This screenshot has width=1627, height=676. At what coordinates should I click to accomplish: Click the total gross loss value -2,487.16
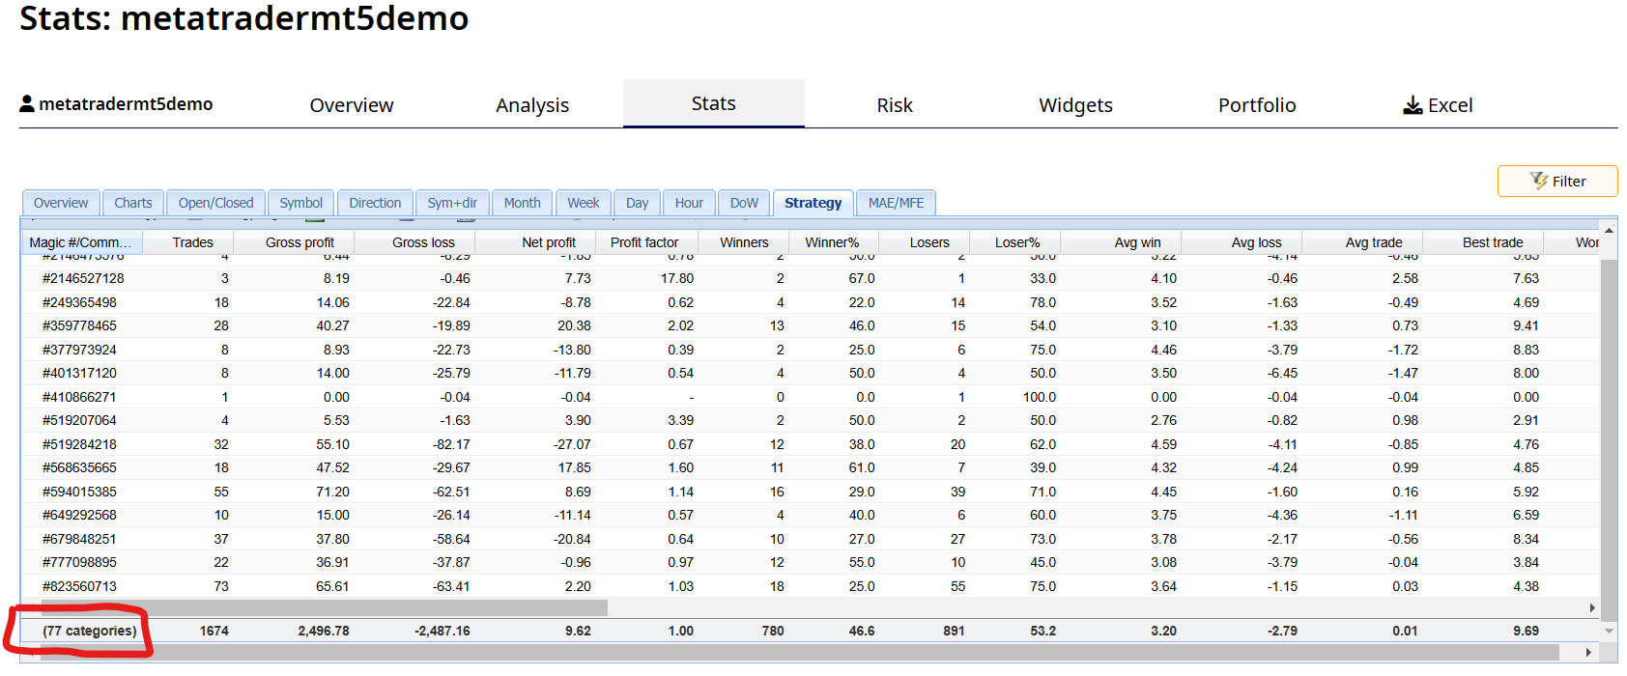(x=442, y=631)
